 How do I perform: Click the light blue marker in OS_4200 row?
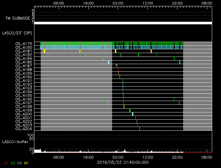tap(133, 114)
